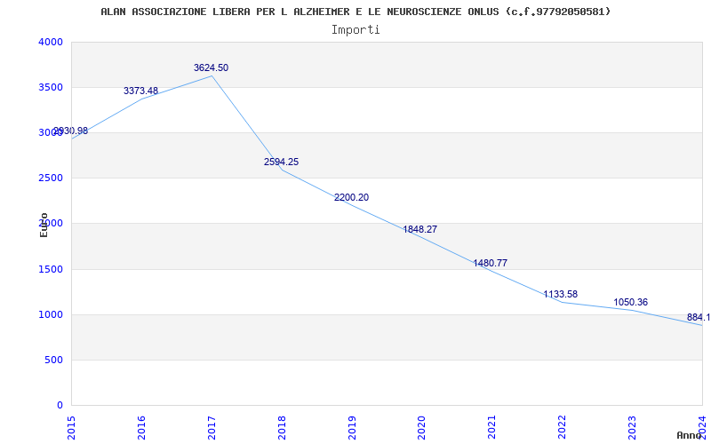Click the 1000 y-axis tick label
Screen dimensions: 711x444
[51, 314]
